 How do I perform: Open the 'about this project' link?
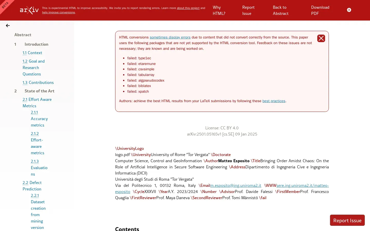pyautogui.click(x=188, y=8)
